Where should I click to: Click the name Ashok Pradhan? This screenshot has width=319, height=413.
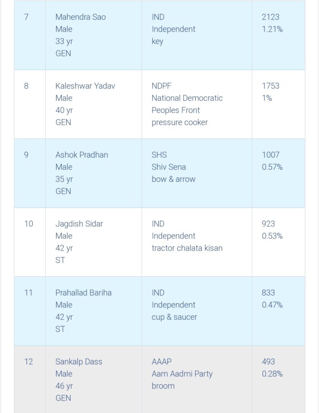(x=82, y=155)
